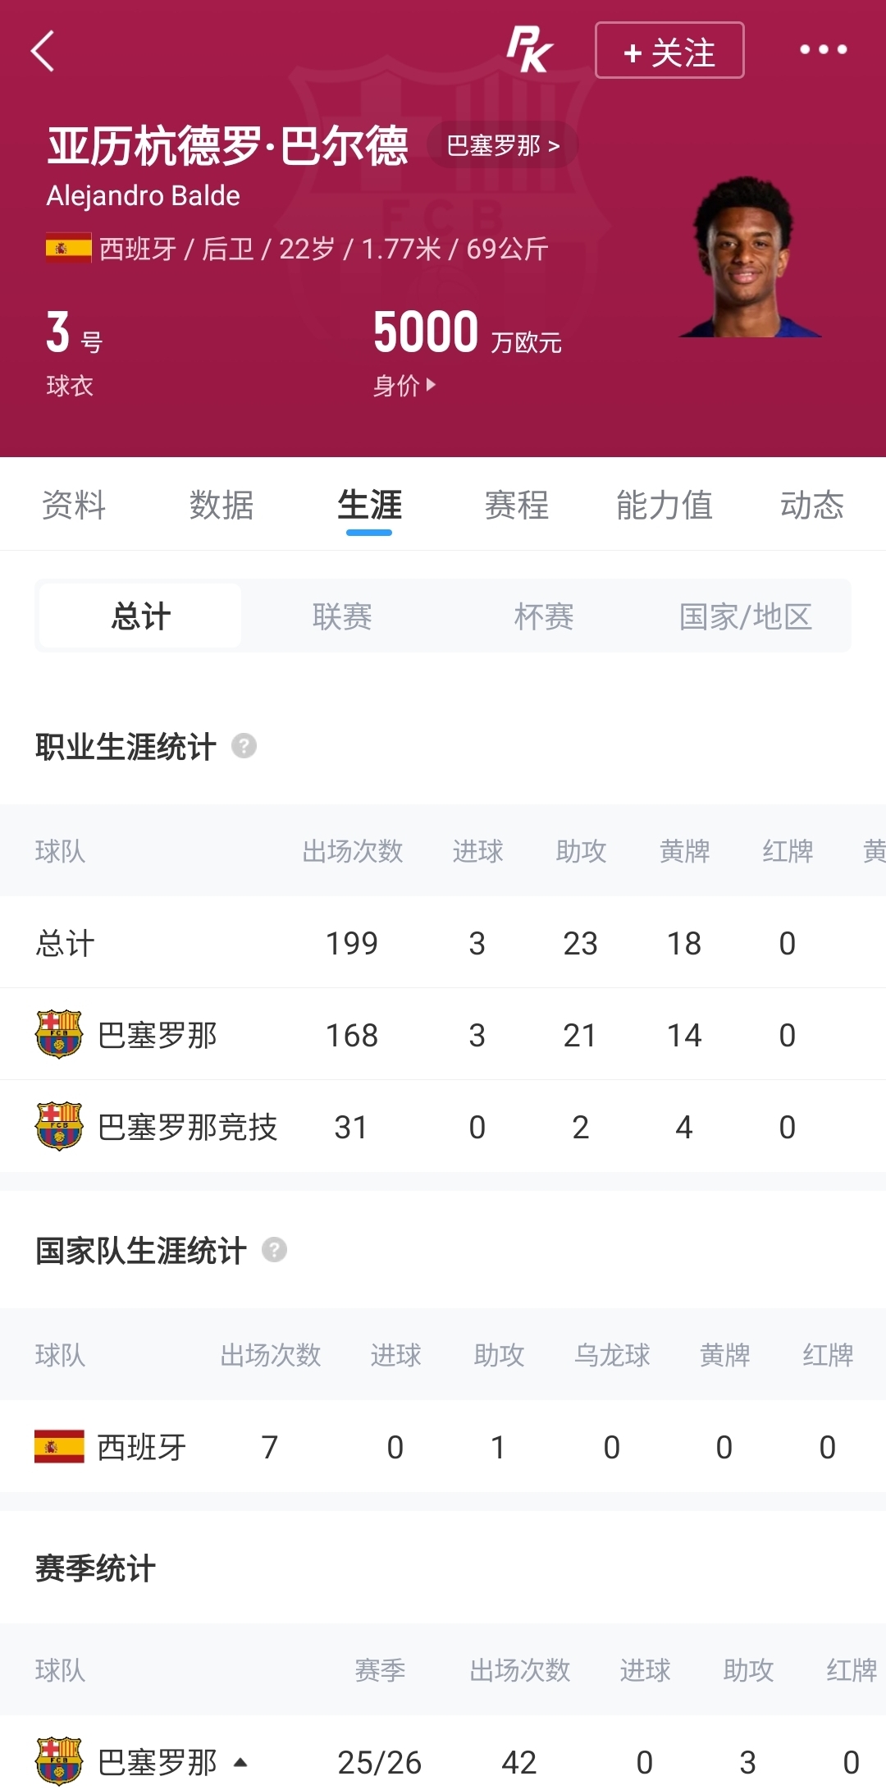886x1790 pixels.
Task: Tap the crest beside 巴塞罗那竞技
Action: (59, 1126)
